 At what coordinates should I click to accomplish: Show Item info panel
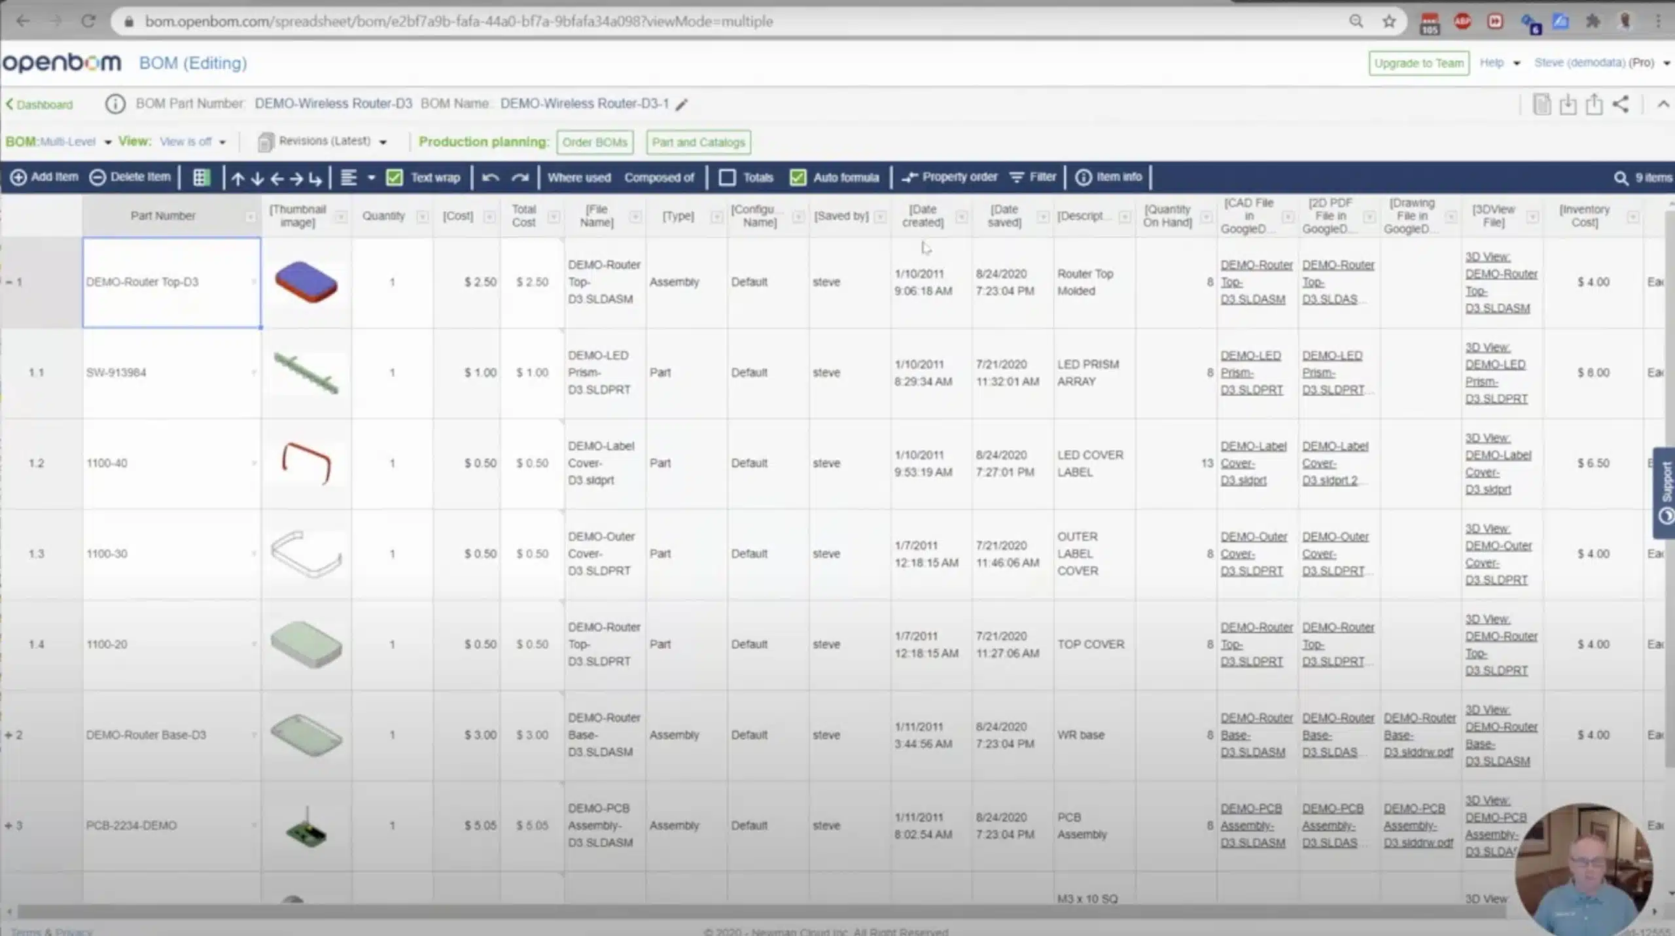click(1109, 177)
